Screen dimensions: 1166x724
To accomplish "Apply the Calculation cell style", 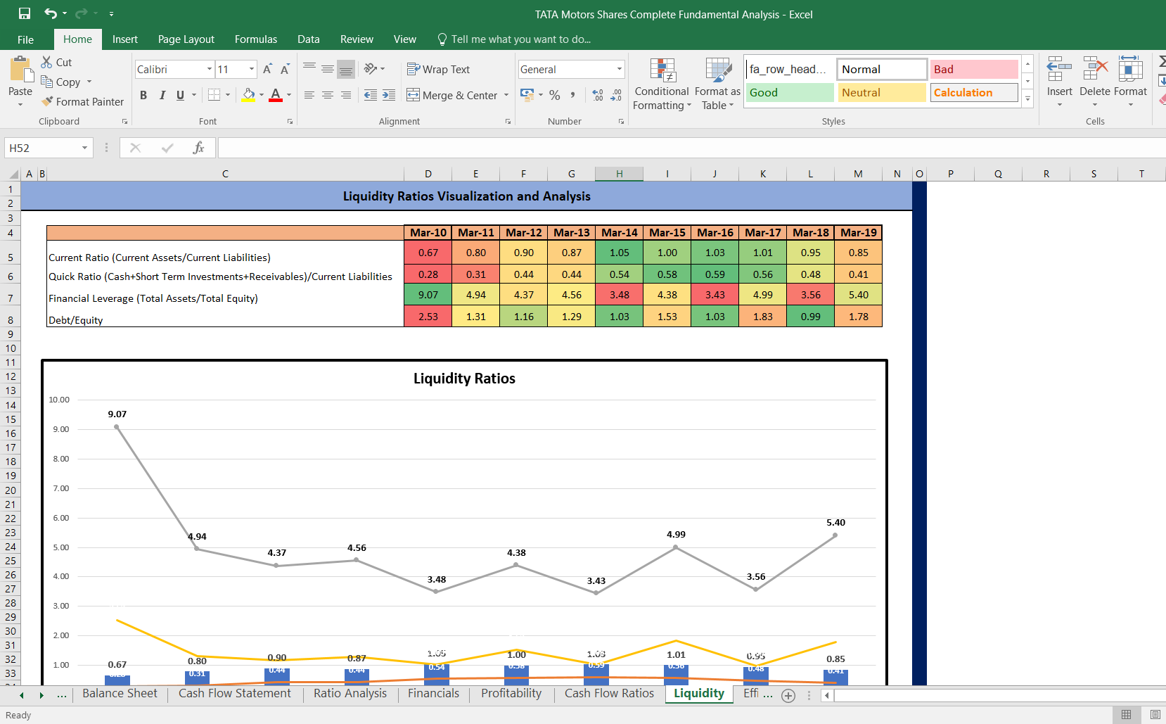I will pos(974,93).
